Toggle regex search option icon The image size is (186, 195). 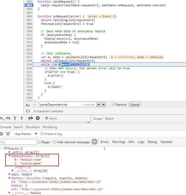(x=35, y=105)
